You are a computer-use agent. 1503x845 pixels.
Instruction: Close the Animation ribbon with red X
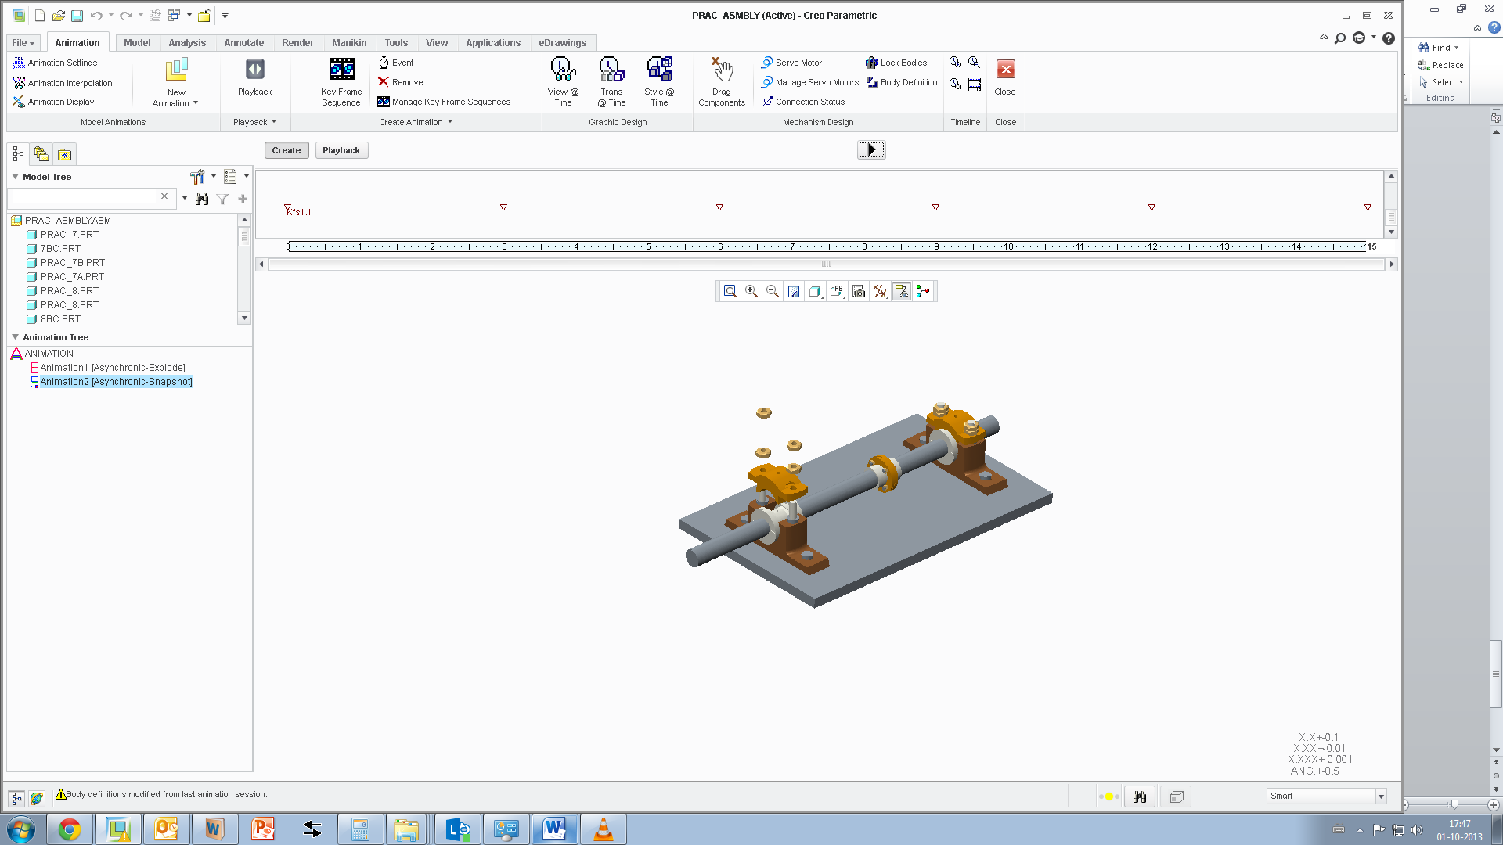[1006, 69]
